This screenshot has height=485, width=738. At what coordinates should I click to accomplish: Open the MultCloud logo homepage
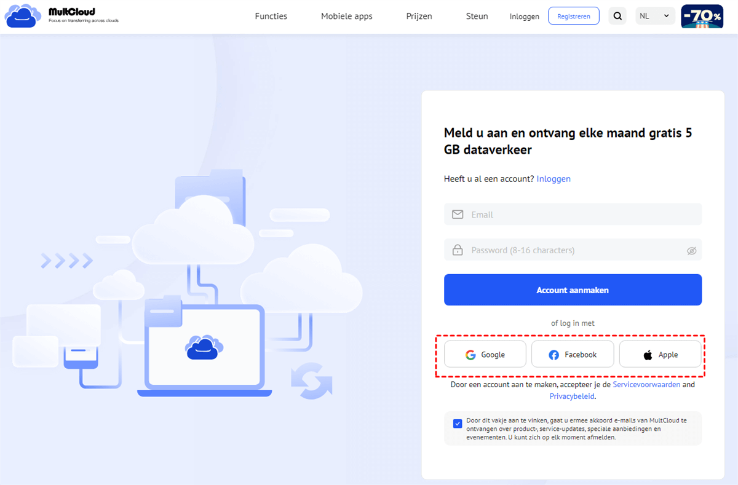pyautogui.click(x=61, y=16)
